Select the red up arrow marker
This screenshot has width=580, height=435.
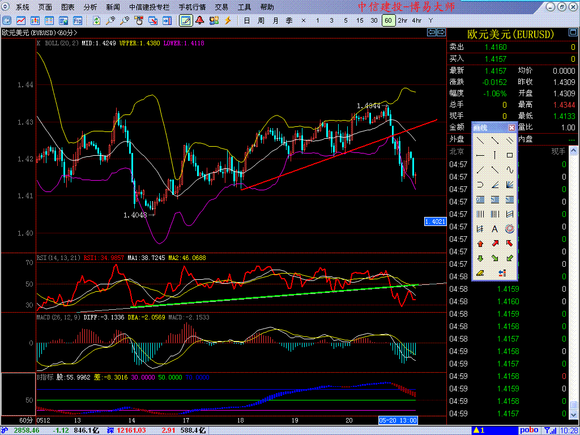click(480, 244)
